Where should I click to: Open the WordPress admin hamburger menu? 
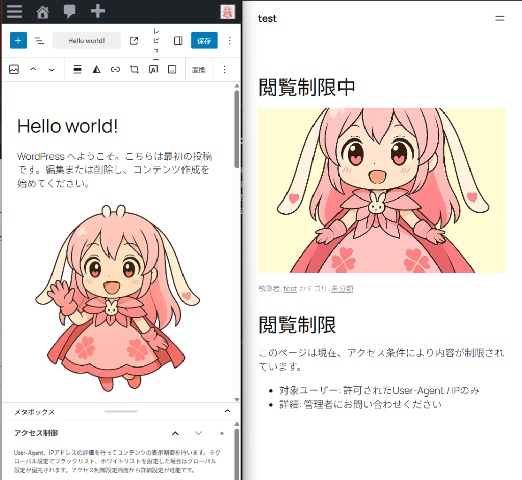tap(14, 11)
